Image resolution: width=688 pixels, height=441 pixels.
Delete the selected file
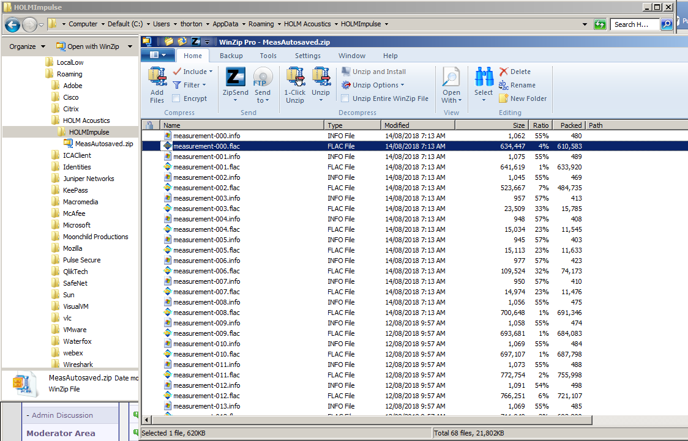[x=515, y=72]
